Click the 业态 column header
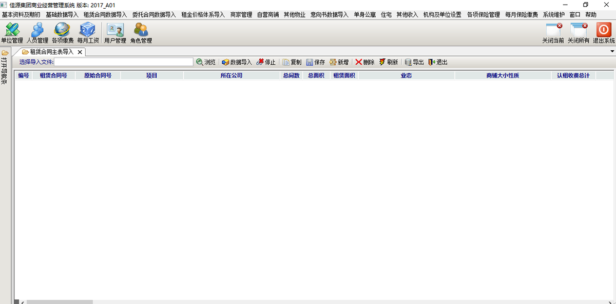Screen dimensions: 616x304 click(x=407, y=75)
